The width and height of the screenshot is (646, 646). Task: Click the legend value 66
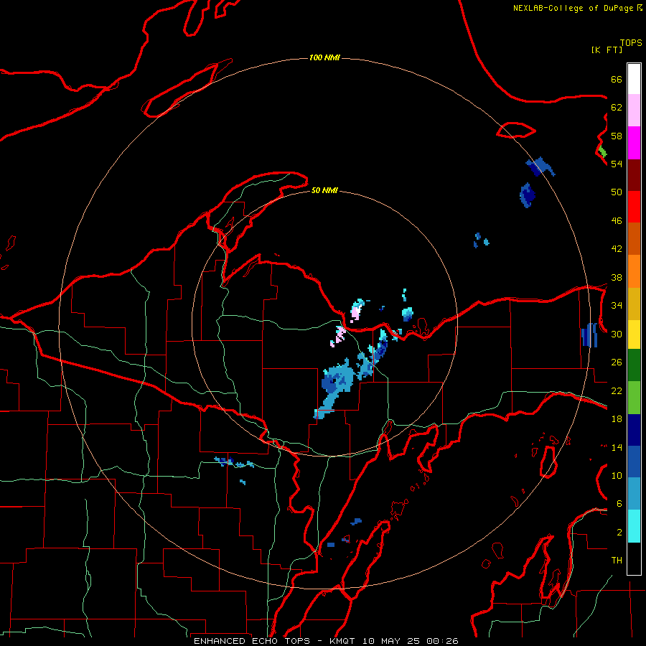pyautogui.click(x=617, y=79)
